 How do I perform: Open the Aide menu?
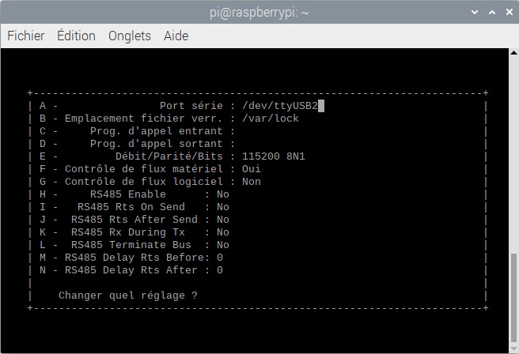pyautogui.click(x=176, y=36)
